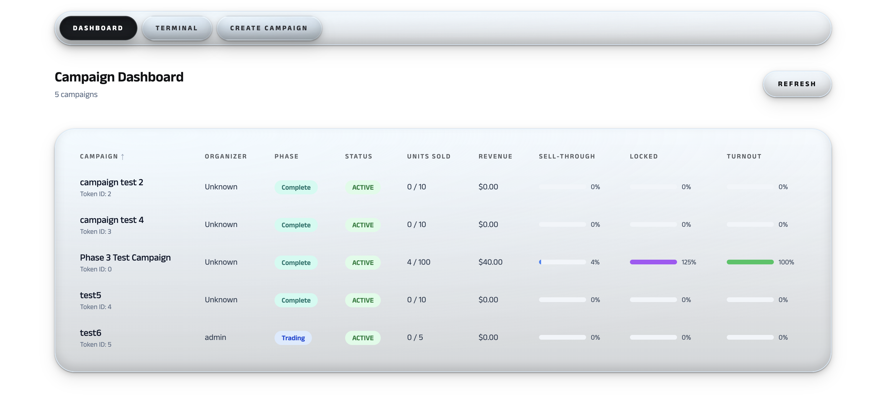
Task: Sort table by Sell-Through header
Action: [567, 156]
